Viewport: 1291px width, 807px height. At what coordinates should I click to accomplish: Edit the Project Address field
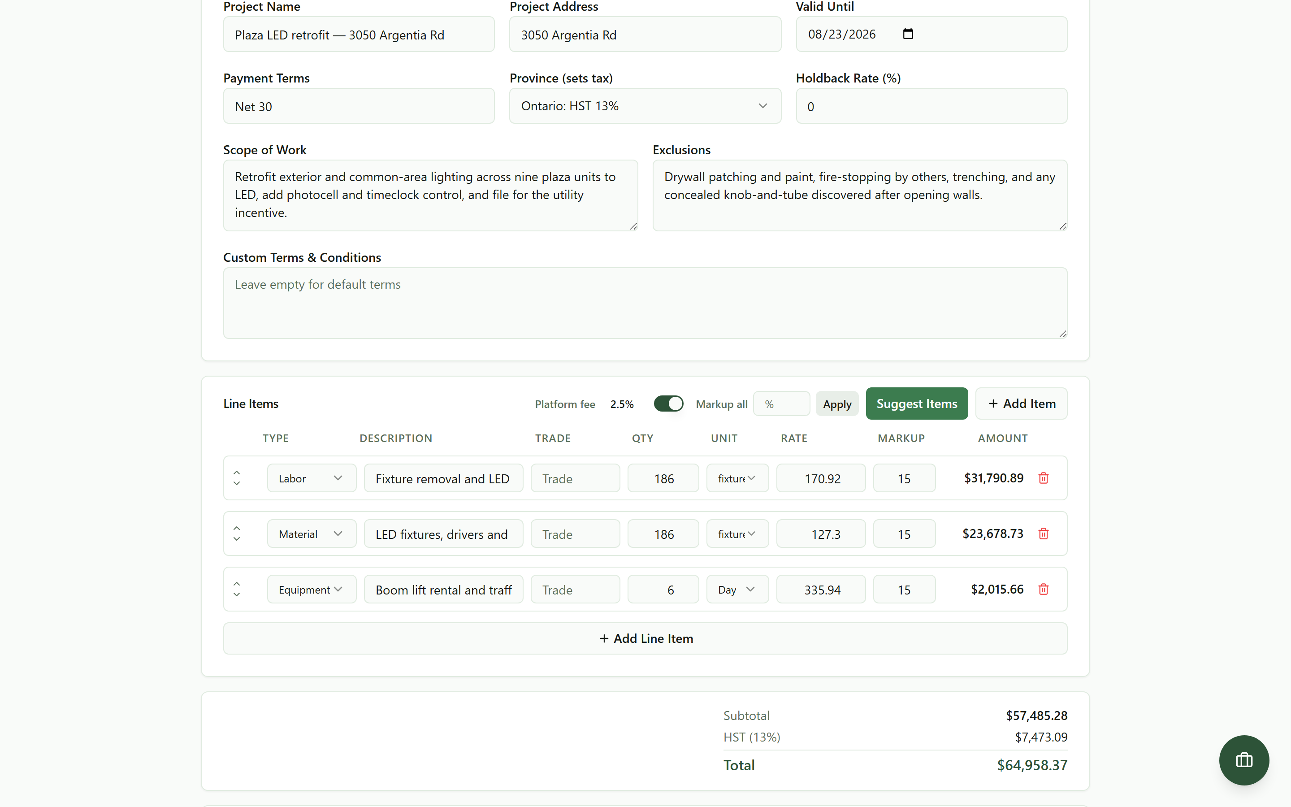coord(645,34)
